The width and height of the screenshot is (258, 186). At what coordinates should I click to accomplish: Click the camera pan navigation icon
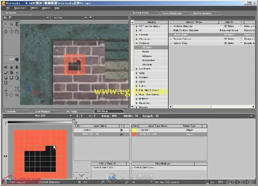[11, 95]
